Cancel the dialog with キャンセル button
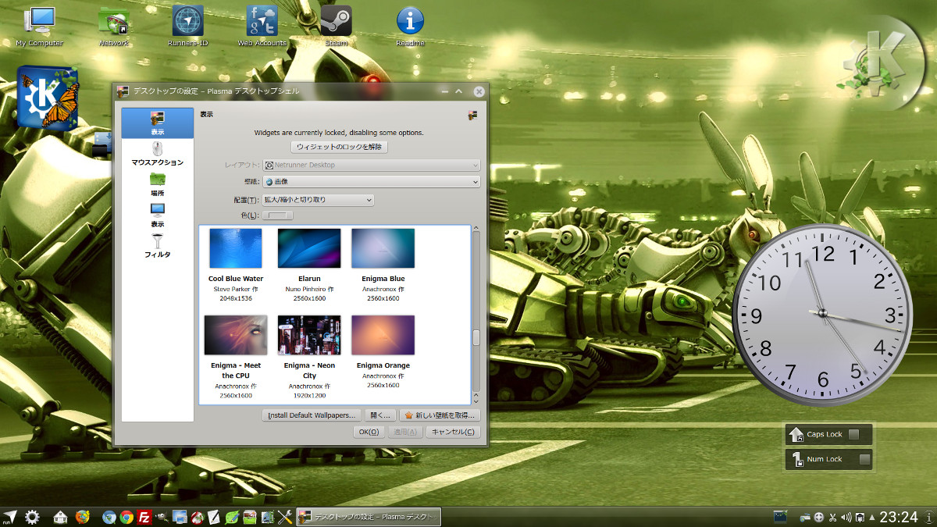The image size is (937, 527). (453, 432)
